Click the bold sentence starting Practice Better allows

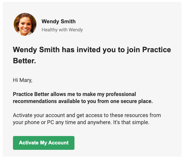click(x=83, y=98)
